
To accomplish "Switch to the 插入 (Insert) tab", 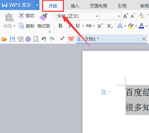I will pos(75,6).
